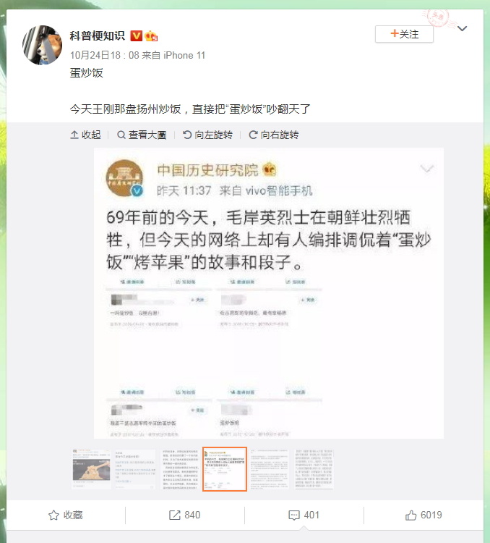Follow the account with +关注 button
Viewport: 490px width, 543px height.
click(404, 34)
